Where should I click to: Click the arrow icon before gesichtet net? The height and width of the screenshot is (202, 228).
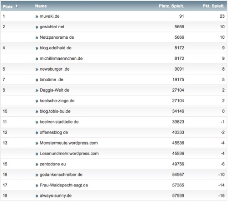tap(37, 27)
